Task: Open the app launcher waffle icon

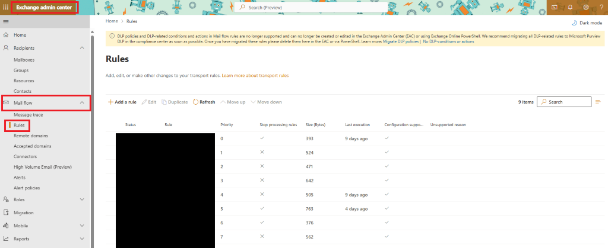Action: coord(6,7)
